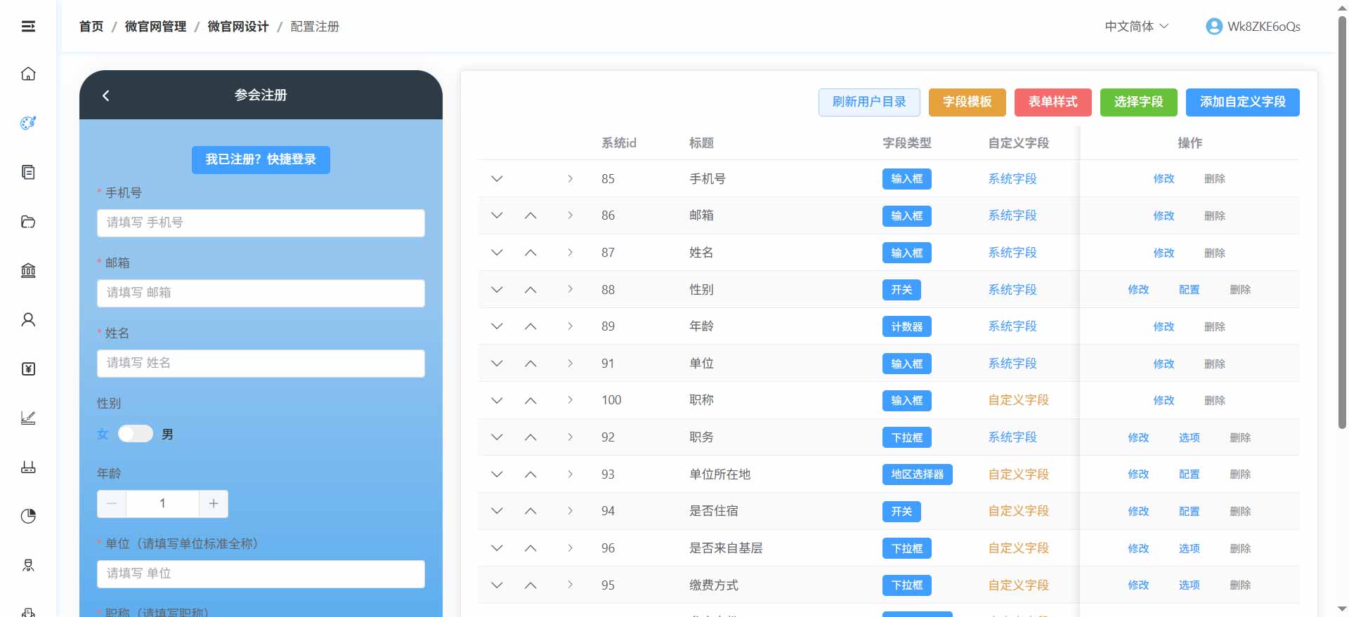1349x617 pixels.
Task: Go back with the phone preview arrow
Action: (x=106, y=95)
